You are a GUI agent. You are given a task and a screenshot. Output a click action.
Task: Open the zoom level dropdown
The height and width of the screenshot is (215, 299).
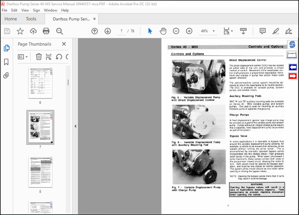click(214, 31)
